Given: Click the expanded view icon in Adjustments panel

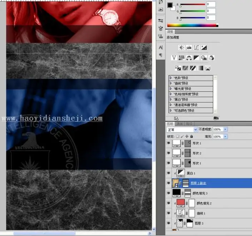Looking at the screenshot, I should (176, 119).
